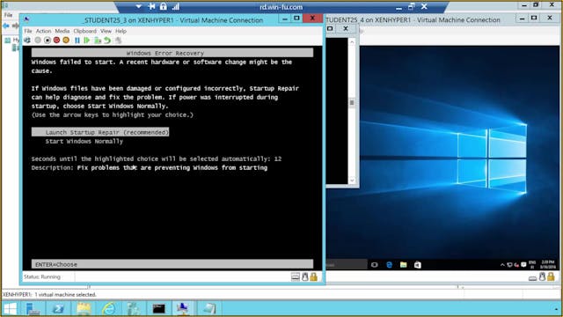Viewport: 563px width, 317px height.
Task: Select Start Windows Normally option
Action: [x=84, y=141]
